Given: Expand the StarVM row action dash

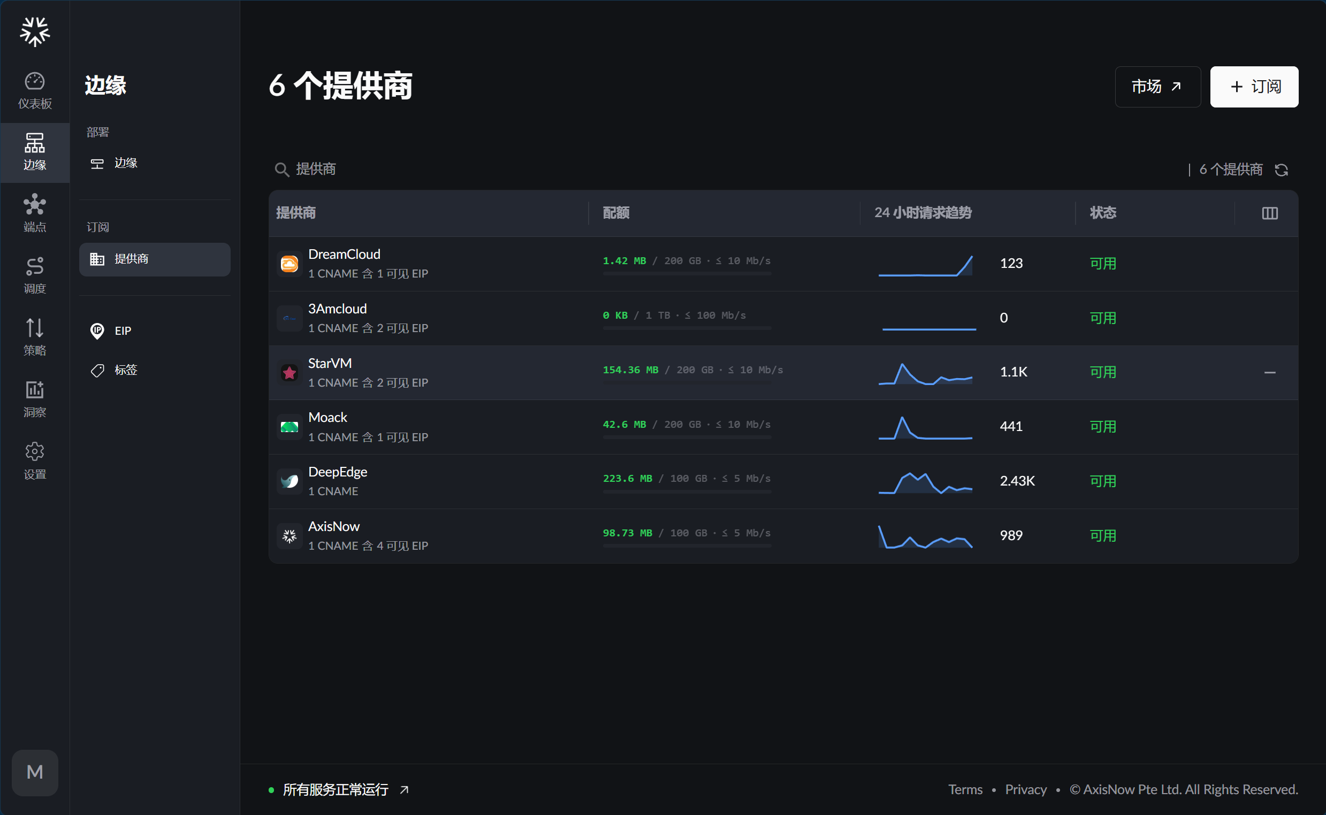Looking at the screenshot, I should [1269, 372].
